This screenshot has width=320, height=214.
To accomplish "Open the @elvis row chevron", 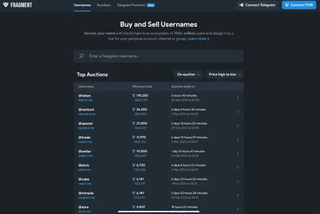I will tap(238, 167).
